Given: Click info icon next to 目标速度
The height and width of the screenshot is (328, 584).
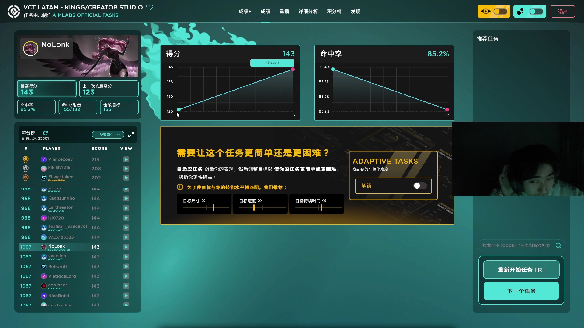Looking at the screenshot, I should 260,200.
